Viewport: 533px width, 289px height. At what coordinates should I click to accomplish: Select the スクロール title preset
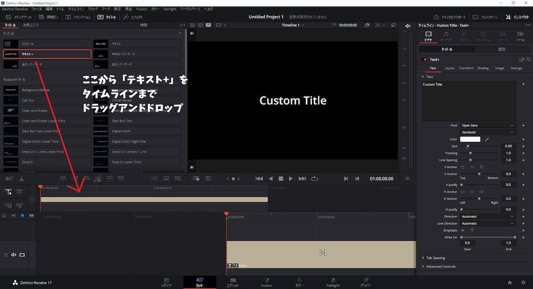(x=47, y=44)
